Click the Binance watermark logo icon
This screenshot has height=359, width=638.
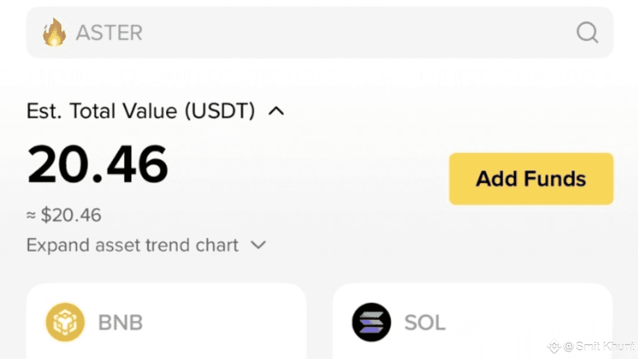click(x=554, y=347)
